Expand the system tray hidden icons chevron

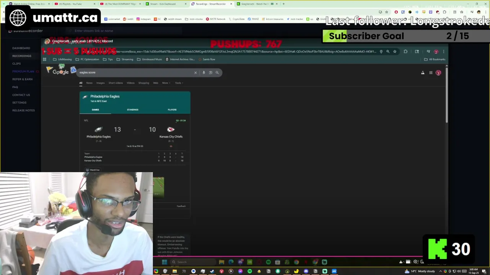click(441, 271)
